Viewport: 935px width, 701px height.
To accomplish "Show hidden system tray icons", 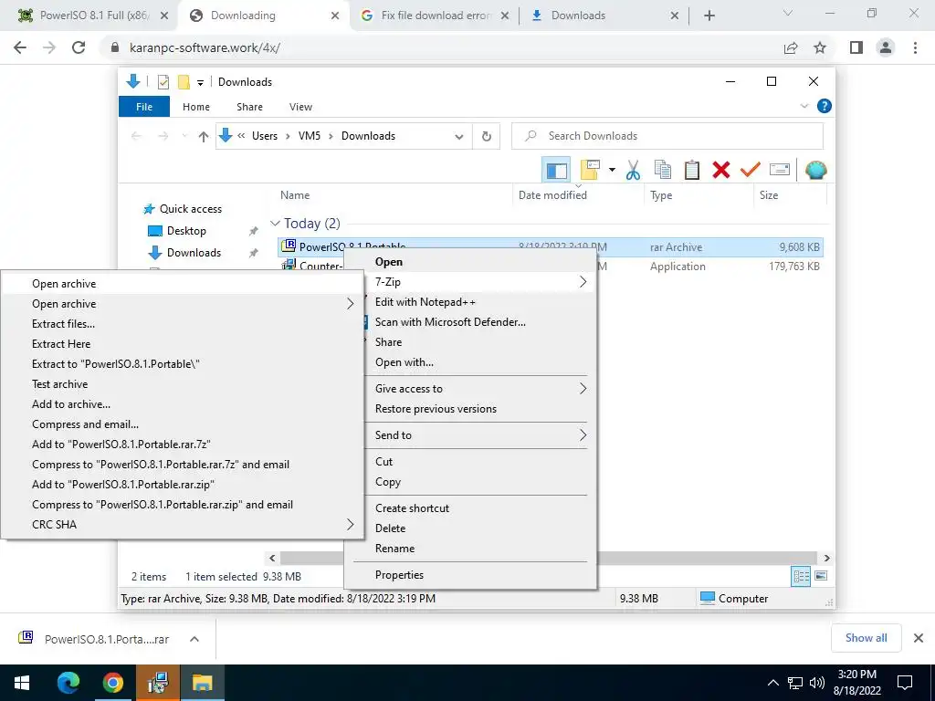I will [772, 683].
